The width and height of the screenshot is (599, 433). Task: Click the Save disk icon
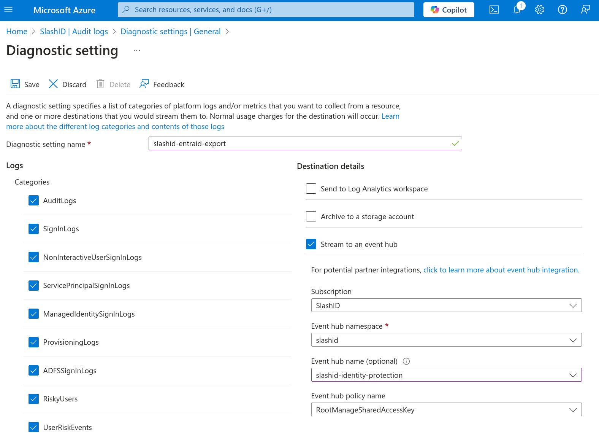(15, 84)
